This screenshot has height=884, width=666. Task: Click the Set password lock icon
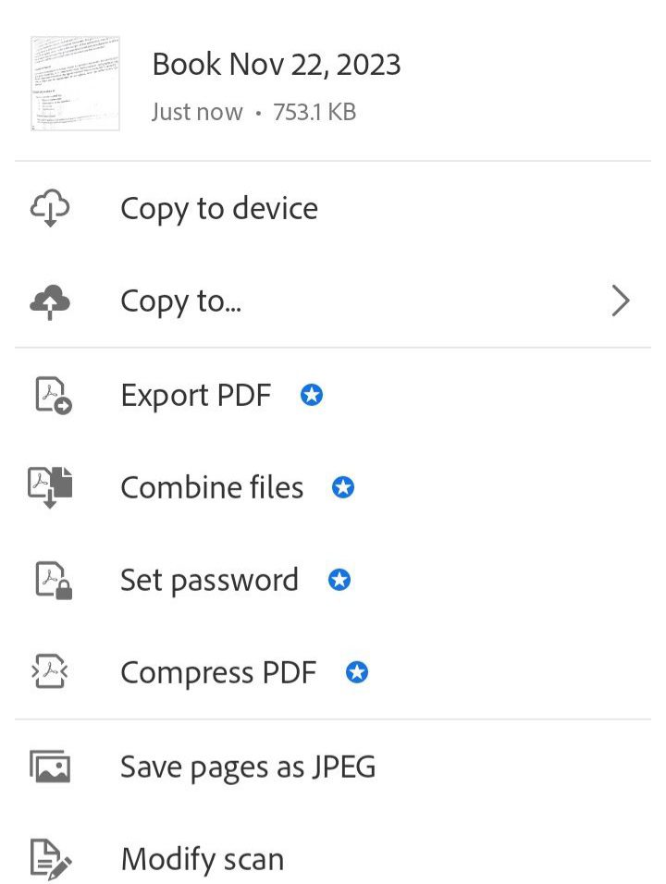pyautogui.click(x=50, y=580)
